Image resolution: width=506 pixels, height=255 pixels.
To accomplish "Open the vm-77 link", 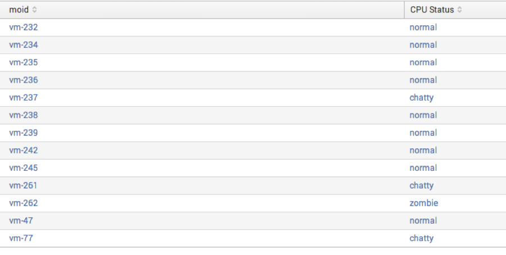I will (x=21, y=238).
